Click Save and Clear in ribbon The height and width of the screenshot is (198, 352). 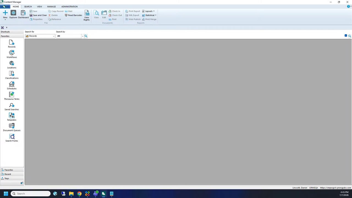pyautogui.click(x=38, y=15)
